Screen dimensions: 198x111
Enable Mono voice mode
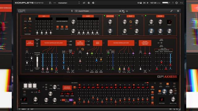(161, 84)
